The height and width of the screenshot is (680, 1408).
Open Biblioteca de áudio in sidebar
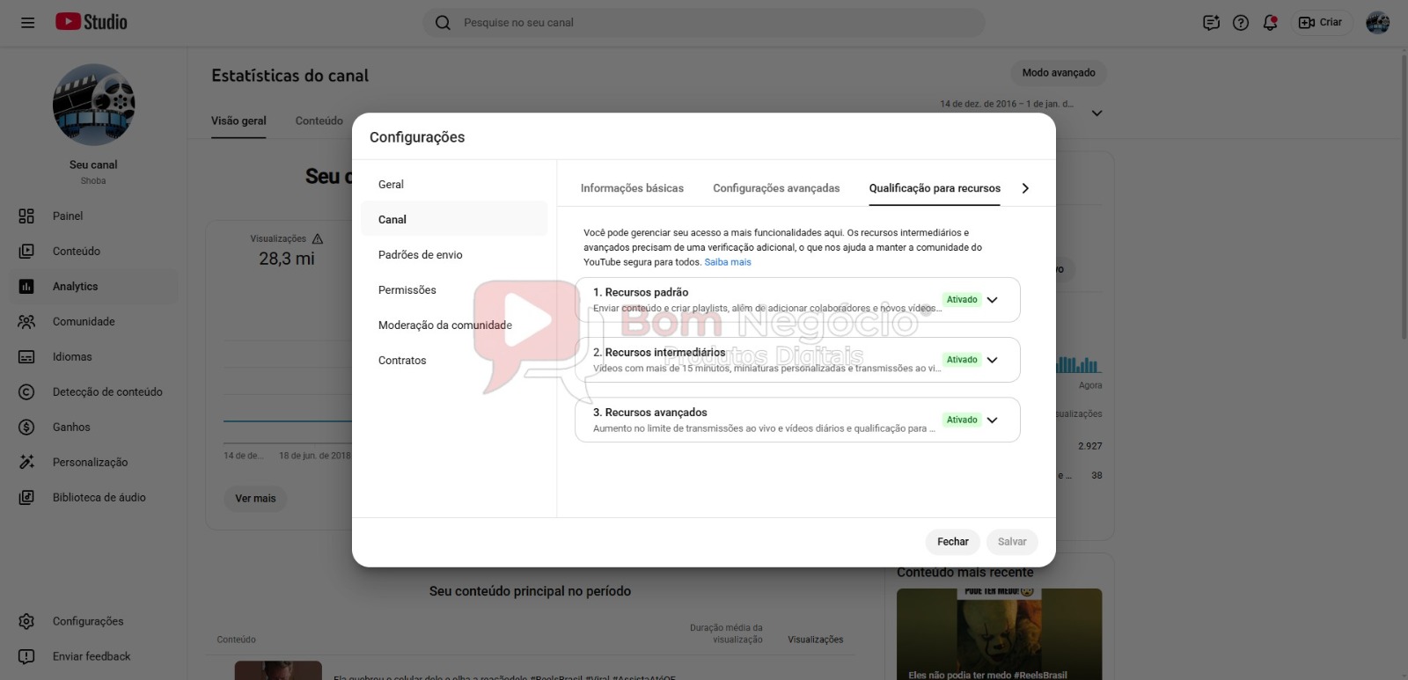click(99, 498)
